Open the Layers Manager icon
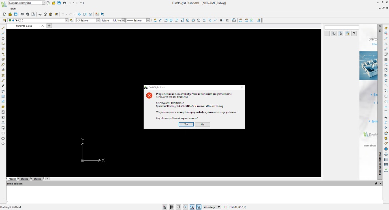Viewport: 389px width, 210px height. (4, 20)
